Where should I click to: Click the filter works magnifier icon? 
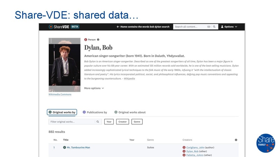98,122
